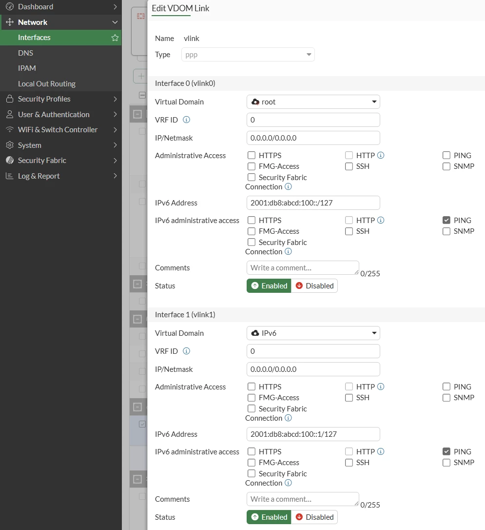Show info for Interface 0 VRF ID

[186, 120]
